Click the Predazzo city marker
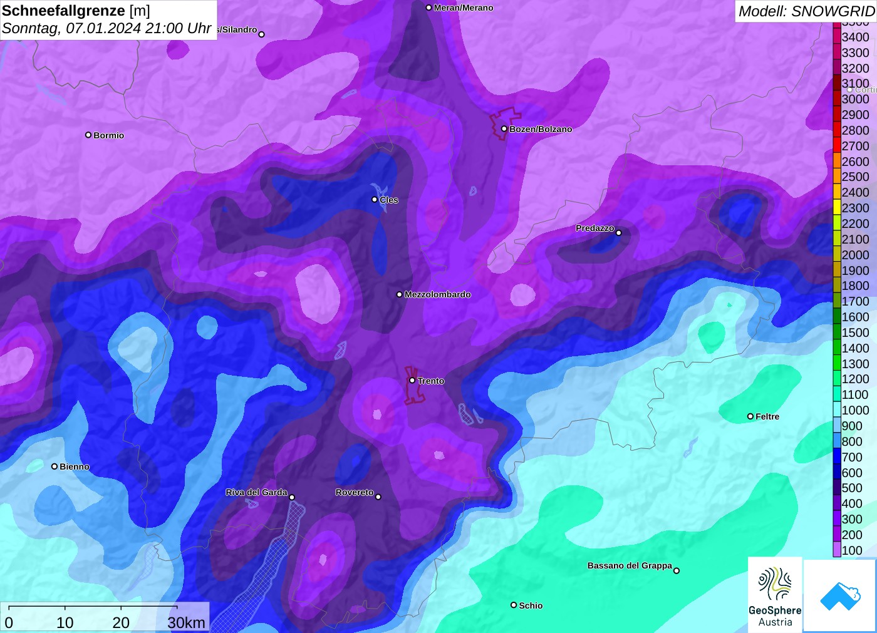This screenshot has width=877, height=633. click(x=618, y=232)
